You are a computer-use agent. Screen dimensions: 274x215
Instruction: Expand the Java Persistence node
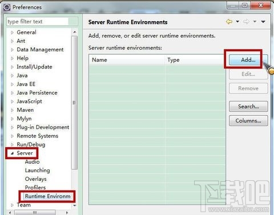[12, 93]
